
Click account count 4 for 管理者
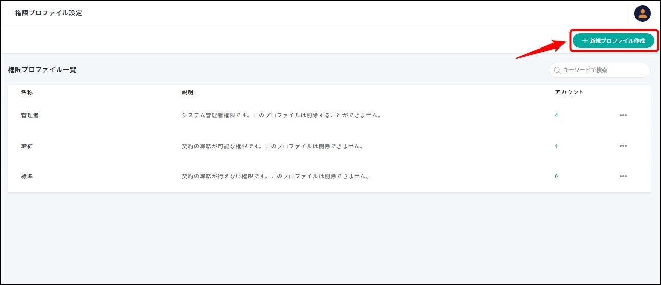point(556,115)
